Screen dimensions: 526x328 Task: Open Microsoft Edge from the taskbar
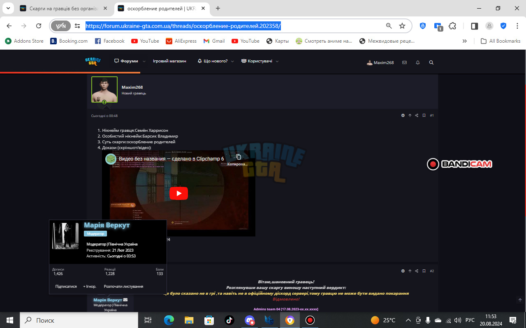pyautogui.click(x=169, y=320)
